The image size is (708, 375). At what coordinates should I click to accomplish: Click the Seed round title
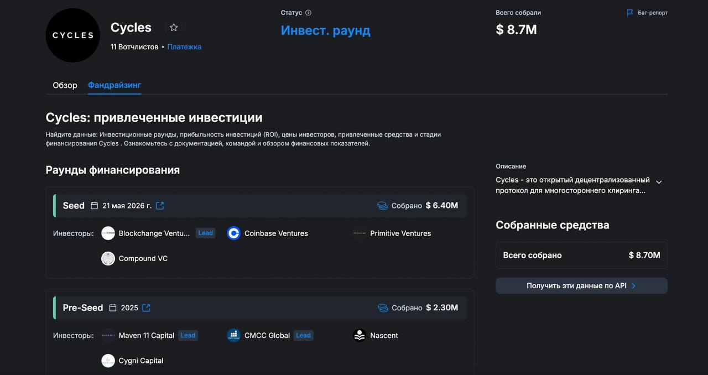pos(74,206)
